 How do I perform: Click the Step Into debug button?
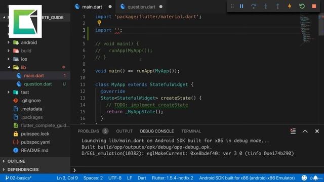click(265, 7)
